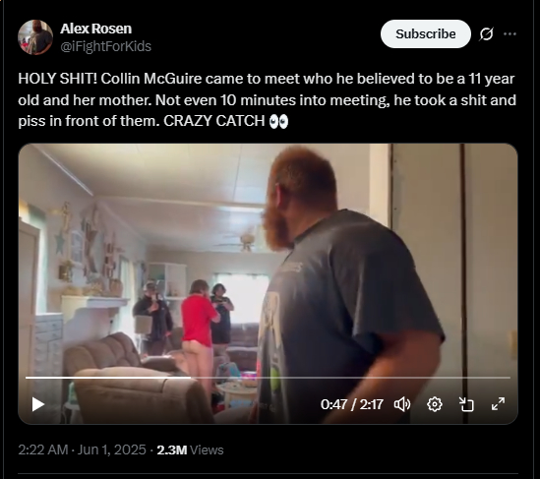Seek on video progress bar
This screenshot has width=540, height=479.
pos(268,378)
